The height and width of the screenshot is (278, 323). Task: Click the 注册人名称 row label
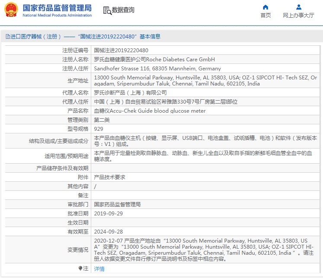click(75, 60)
